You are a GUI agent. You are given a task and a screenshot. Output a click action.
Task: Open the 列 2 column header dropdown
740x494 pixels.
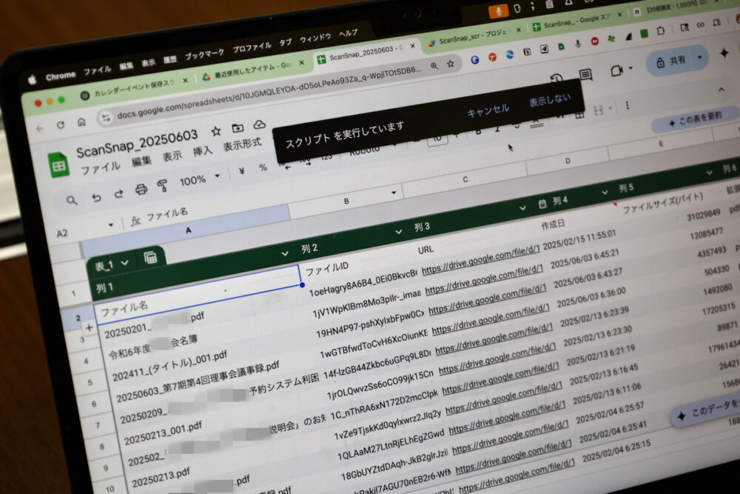click(285, 253)
